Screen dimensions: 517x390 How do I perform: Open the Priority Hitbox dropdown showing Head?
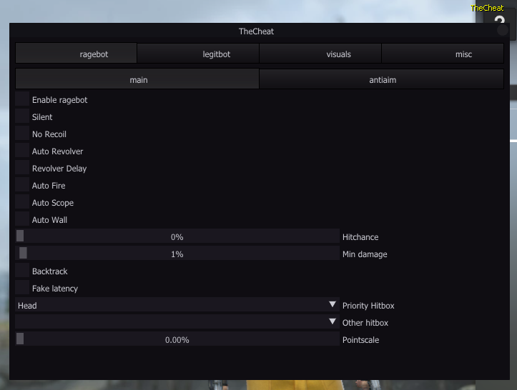tap(177, 305)
